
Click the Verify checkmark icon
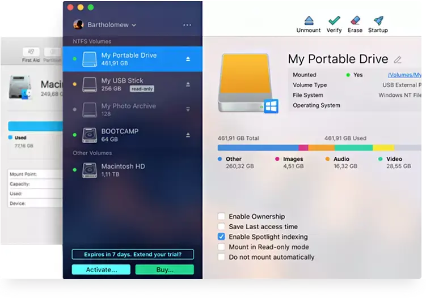tap(334, 20)
